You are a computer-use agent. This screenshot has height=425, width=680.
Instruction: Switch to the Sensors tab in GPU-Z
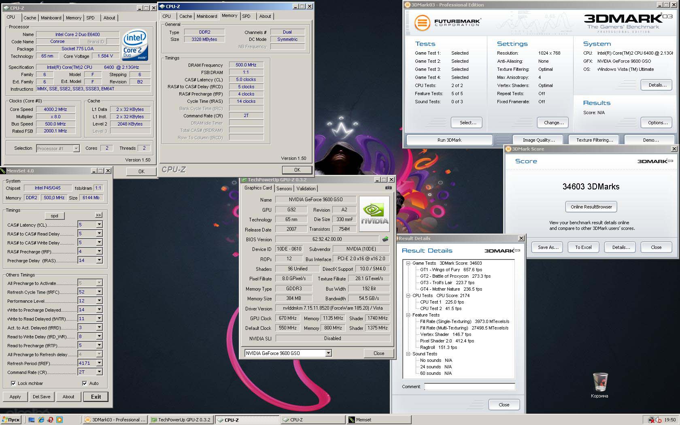284,189
